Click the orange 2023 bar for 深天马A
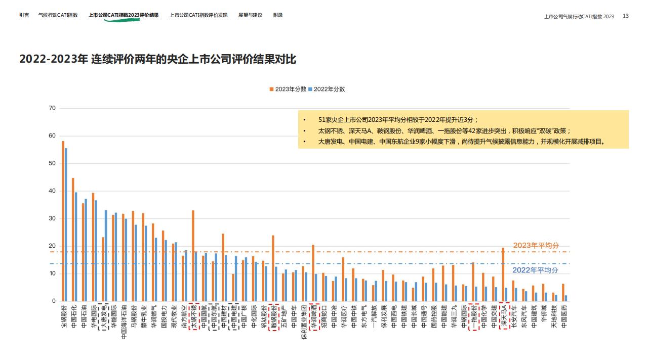The image size is (648, 364). pos(503,275)
